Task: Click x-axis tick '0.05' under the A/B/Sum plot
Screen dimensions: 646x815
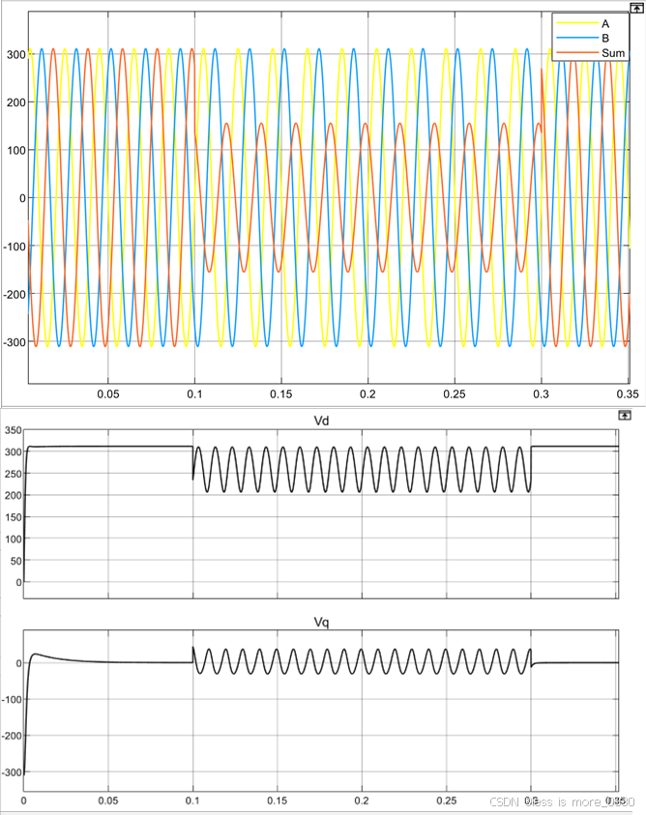Action: 108,394
